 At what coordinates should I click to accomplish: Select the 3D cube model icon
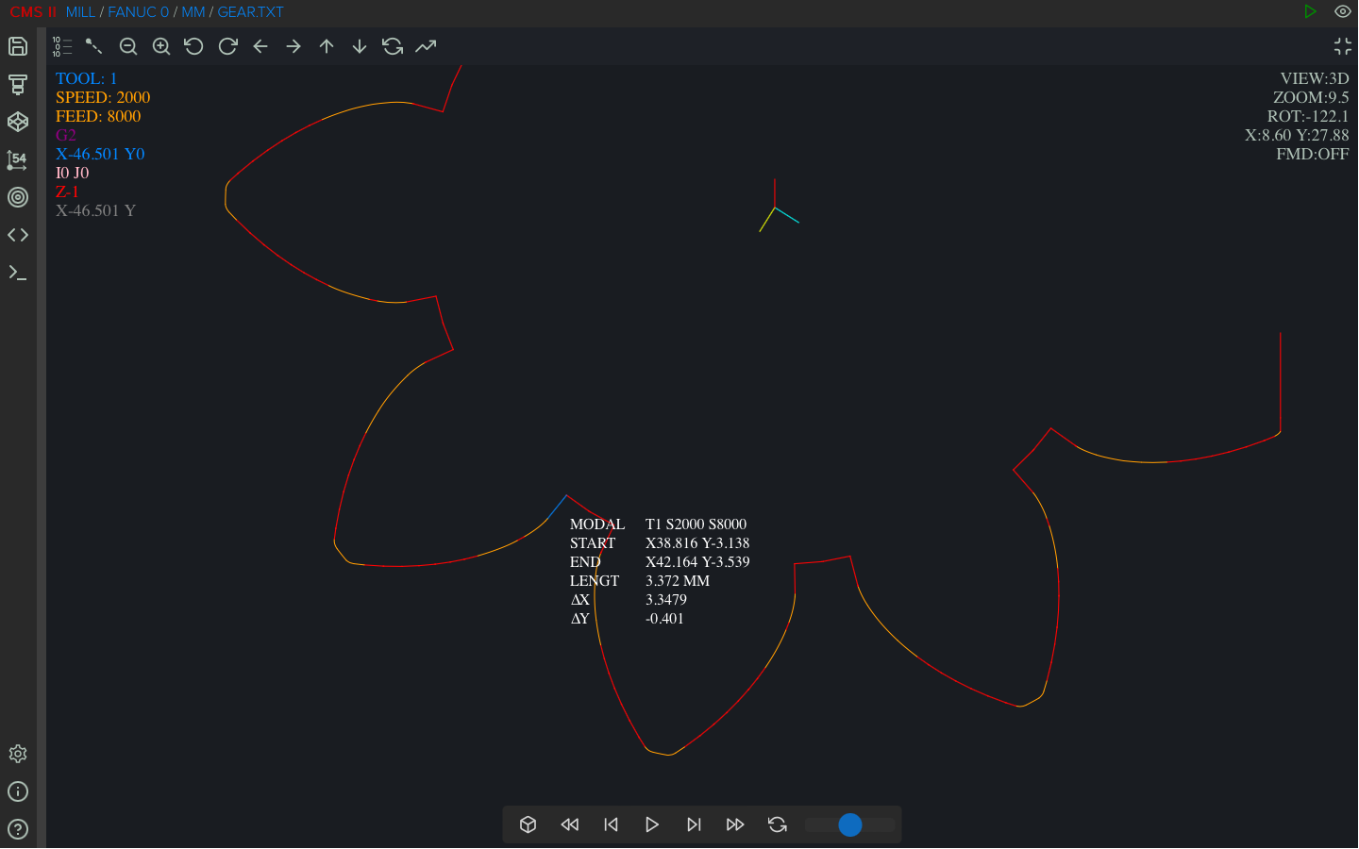point(18,122)
